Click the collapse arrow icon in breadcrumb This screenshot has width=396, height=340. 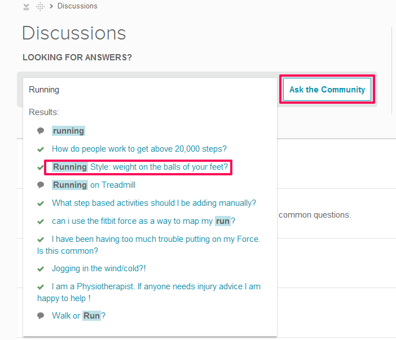27,7
